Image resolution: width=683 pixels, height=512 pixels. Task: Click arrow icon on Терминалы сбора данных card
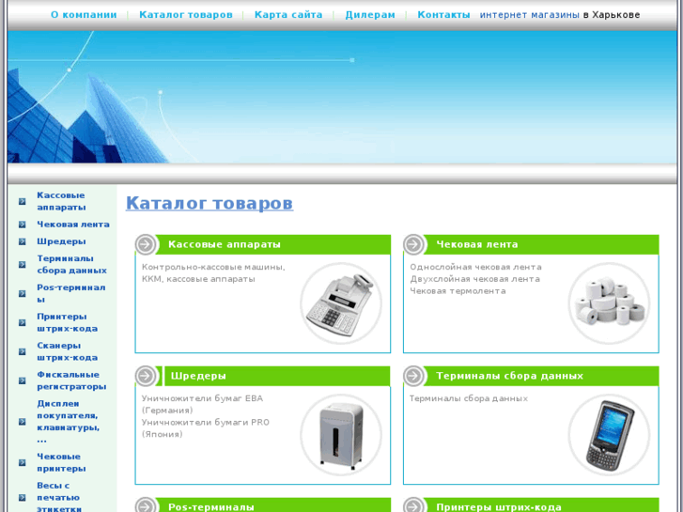click(413, 376)
